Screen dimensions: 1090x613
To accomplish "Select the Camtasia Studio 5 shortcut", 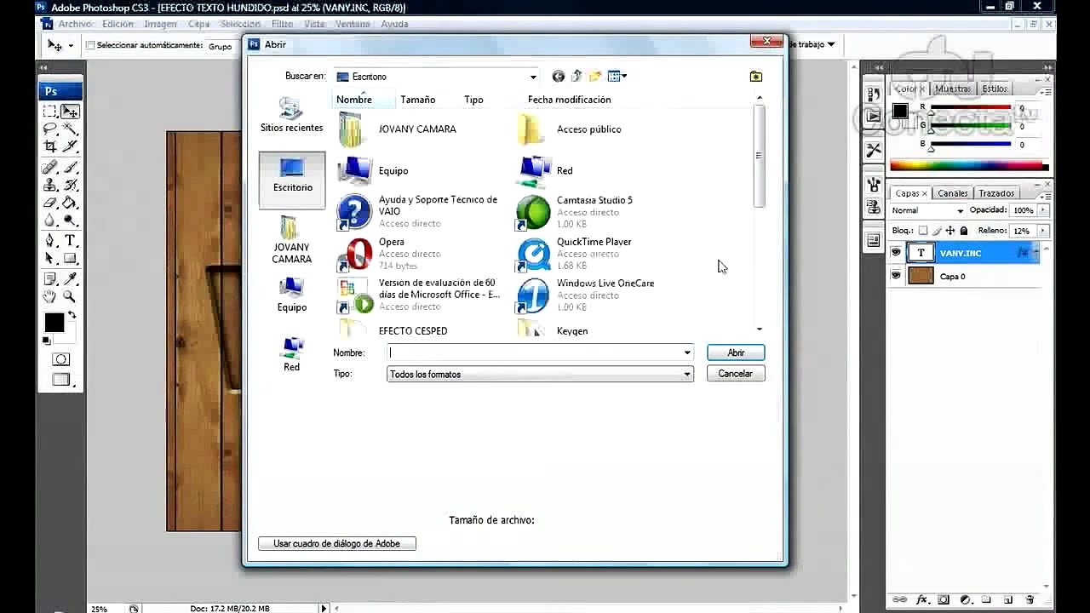I will click(x=575, y=212).
